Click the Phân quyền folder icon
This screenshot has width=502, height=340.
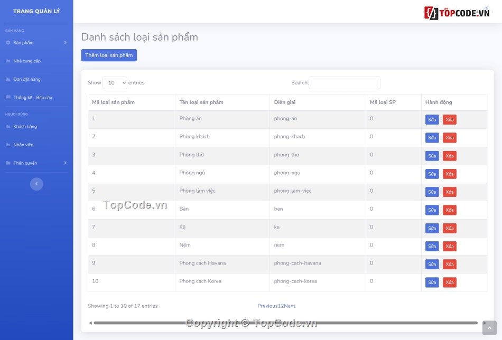pyautogui.click(x=8, y=163)
